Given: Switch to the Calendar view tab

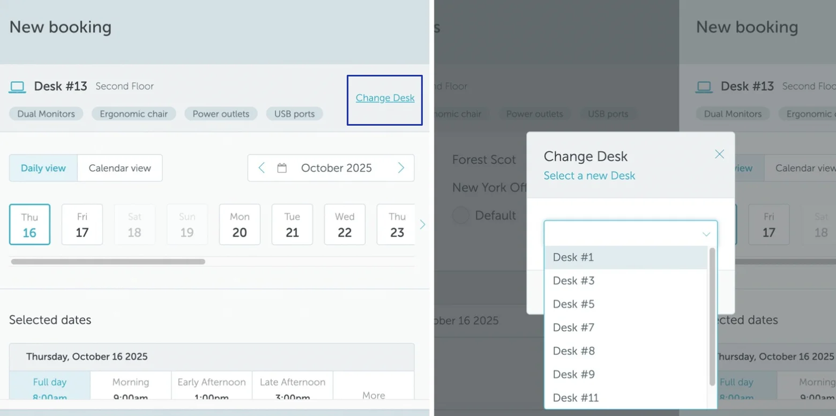Looking at the screenshot, I should 120,167.
